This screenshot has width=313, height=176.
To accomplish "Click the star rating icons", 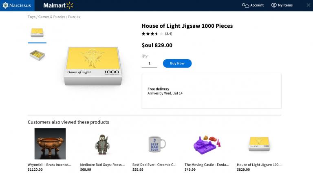I will point(152,34).
